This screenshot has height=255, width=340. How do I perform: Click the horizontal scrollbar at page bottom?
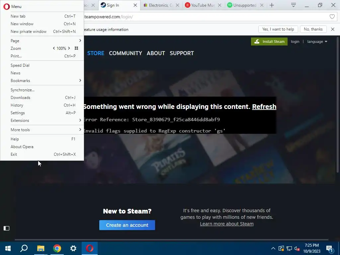click(171, 240)
